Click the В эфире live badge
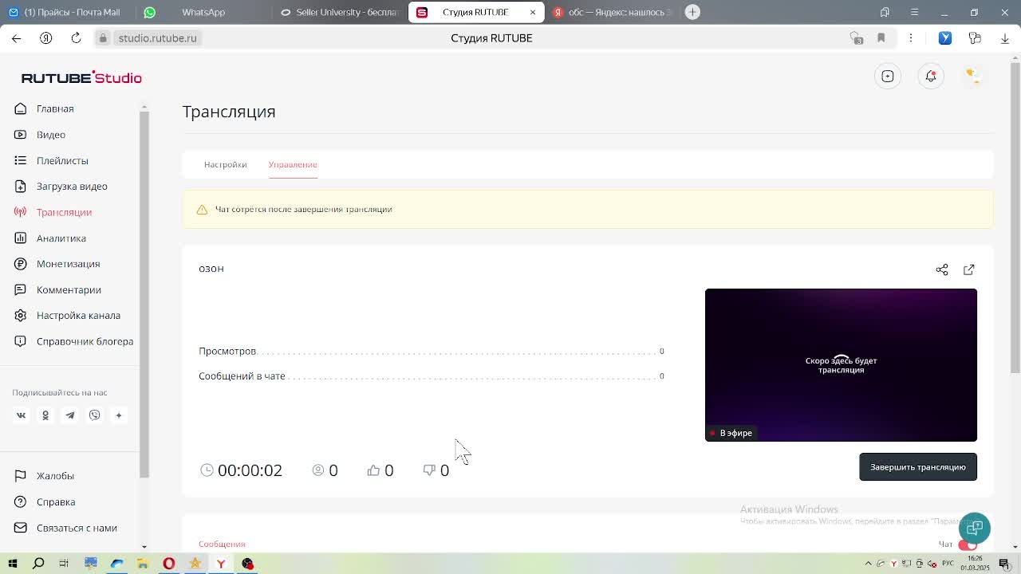1021x574 pixels. 731,433
